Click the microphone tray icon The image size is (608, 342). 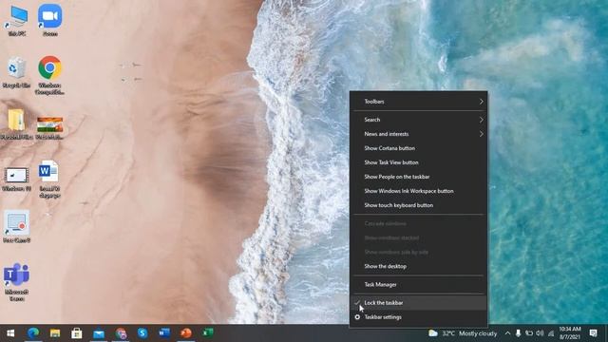point(518,333)
